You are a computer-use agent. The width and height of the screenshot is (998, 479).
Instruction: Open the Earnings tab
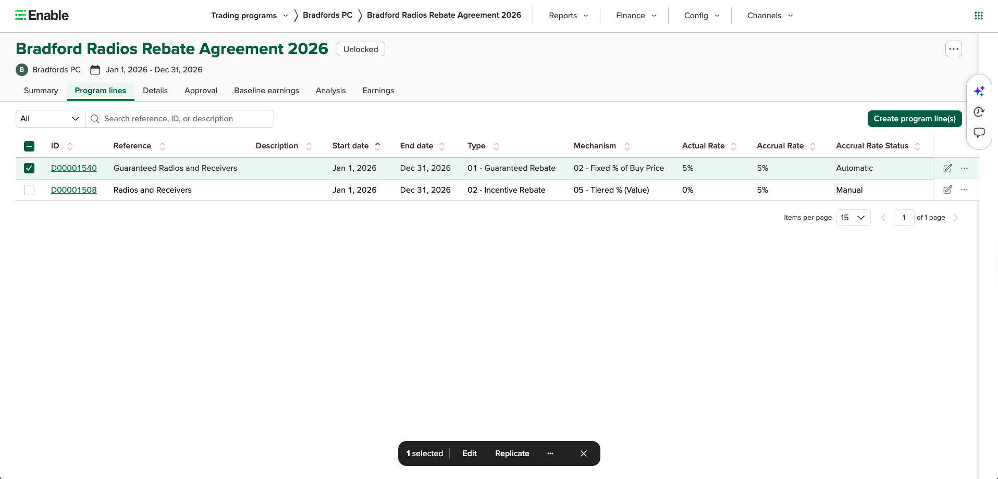[378, 91]
